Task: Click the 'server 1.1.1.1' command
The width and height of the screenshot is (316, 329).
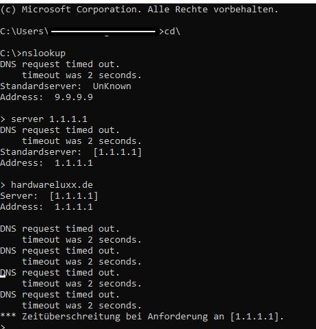Action: (49, 119)
